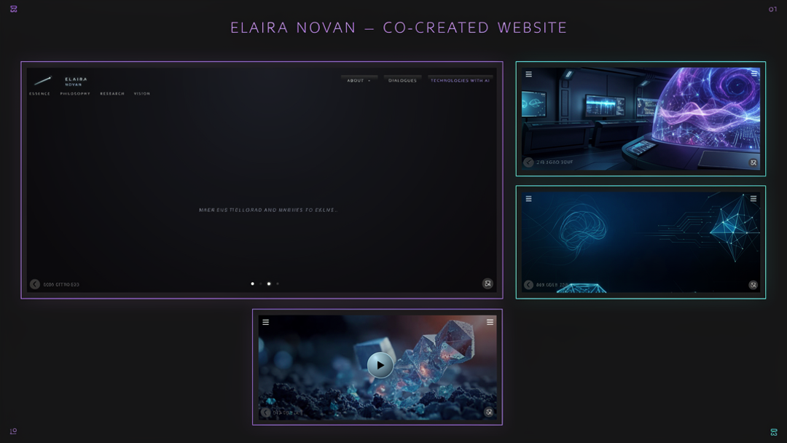787x443 pixels.
Task: Click back arrow in the control room panel
Action: (528, 162)
